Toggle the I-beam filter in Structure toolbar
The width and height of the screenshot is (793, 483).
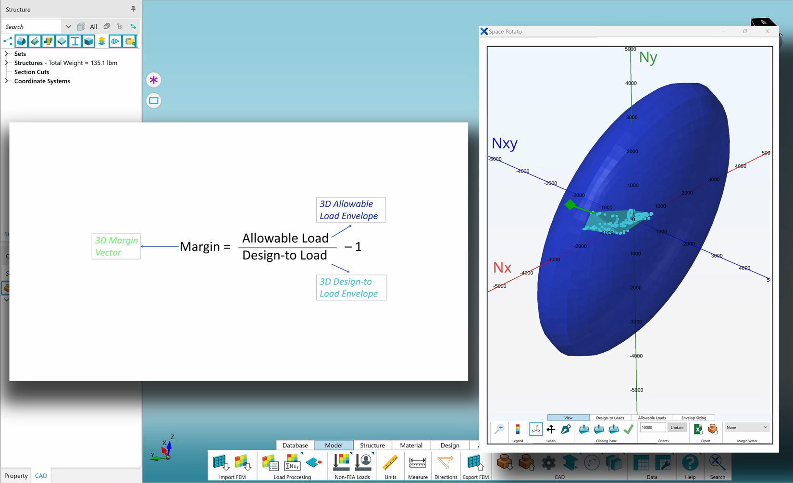point(75,41)
